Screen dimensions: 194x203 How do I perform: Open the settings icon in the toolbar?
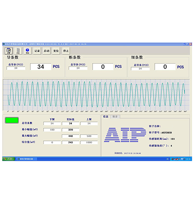point(9,51)
